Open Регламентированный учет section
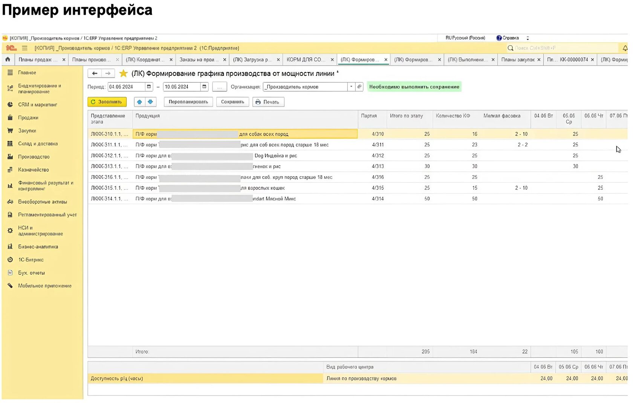 (x=47, y=215)
